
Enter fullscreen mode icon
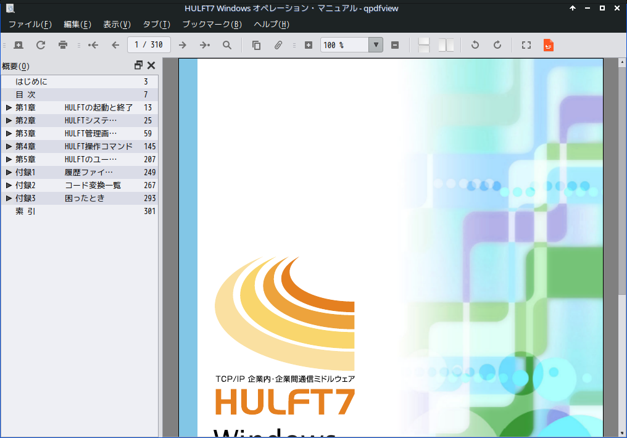pos(526,45)
